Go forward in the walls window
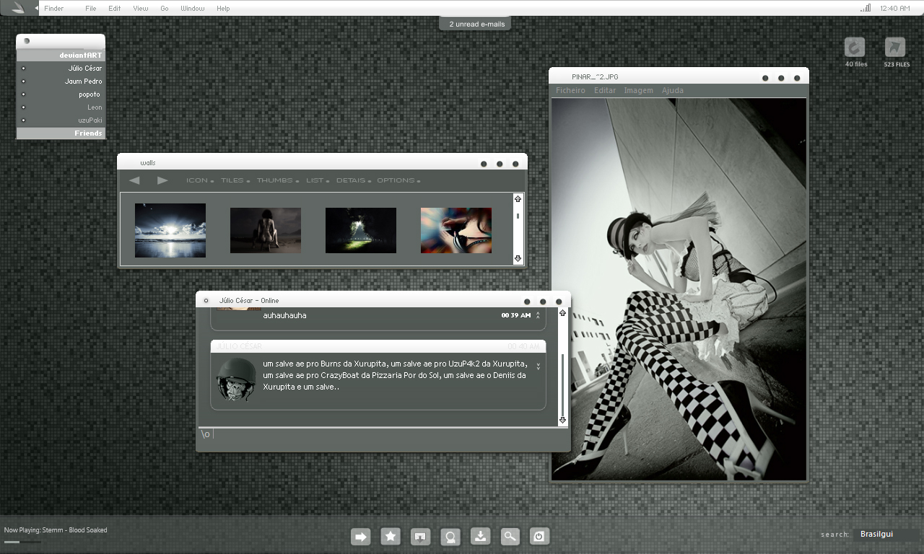This screenshot has width=924, height=554. click(162, 180)
